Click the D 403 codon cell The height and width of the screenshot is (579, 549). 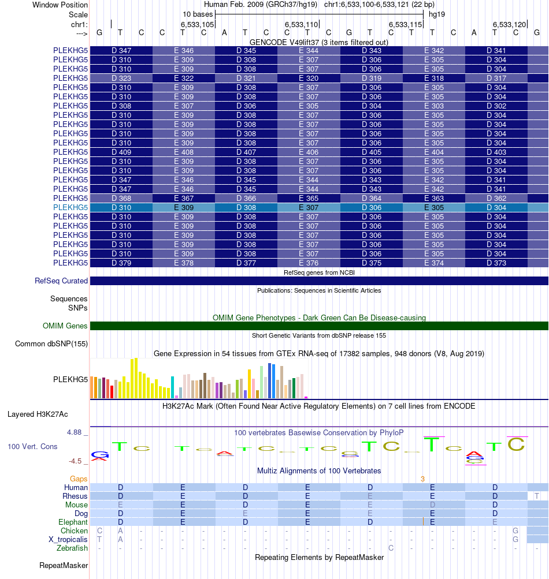[496, 152]
